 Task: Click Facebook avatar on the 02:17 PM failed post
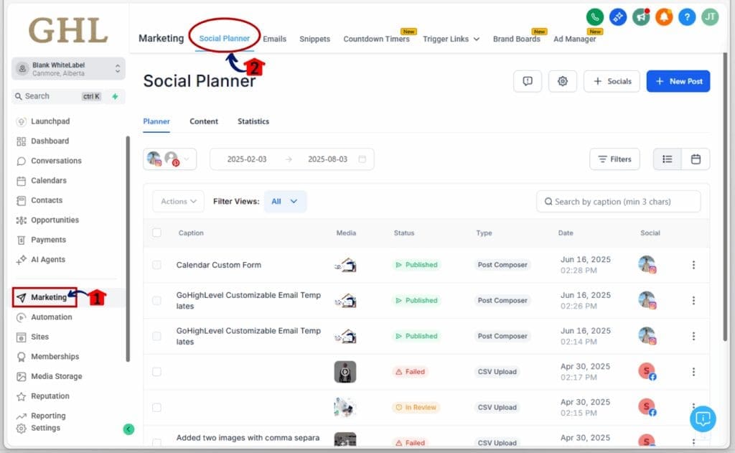tap(647, 371)
